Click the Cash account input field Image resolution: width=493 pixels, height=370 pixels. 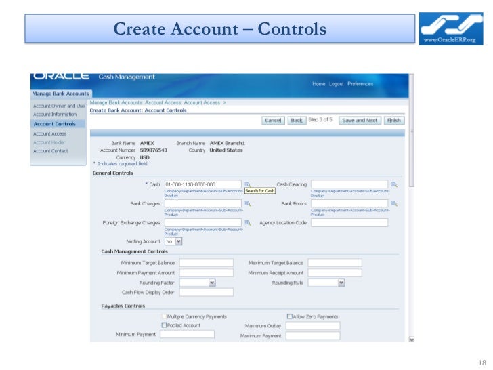click(202, 184)
